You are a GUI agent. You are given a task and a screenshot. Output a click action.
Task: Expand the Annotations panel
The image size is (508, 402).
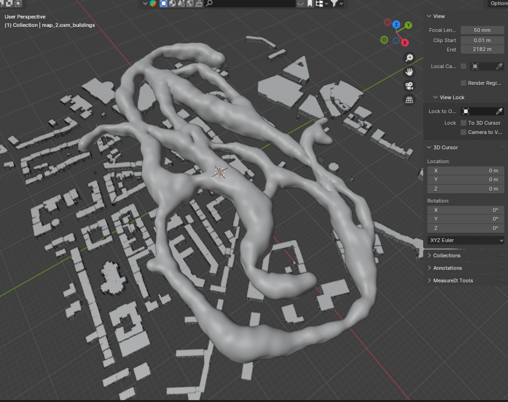(447, 268)
